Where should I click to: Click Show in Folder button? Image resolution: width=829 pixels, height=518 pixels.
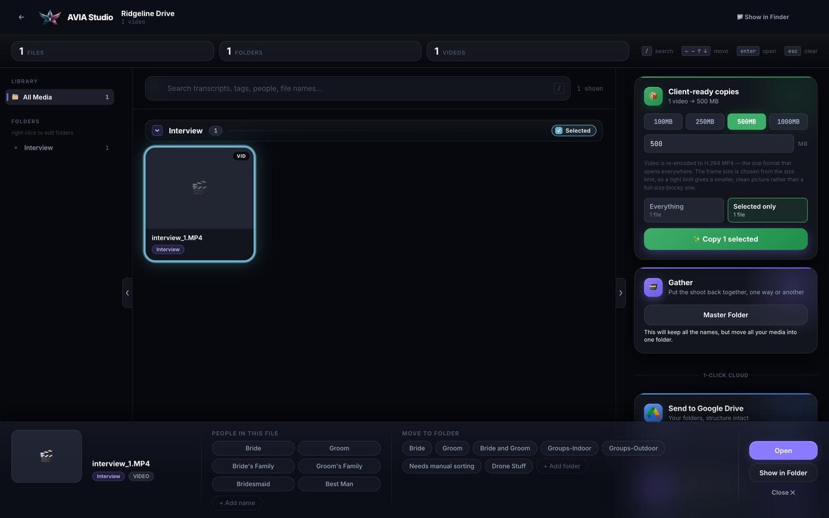[x=783, y=473]
